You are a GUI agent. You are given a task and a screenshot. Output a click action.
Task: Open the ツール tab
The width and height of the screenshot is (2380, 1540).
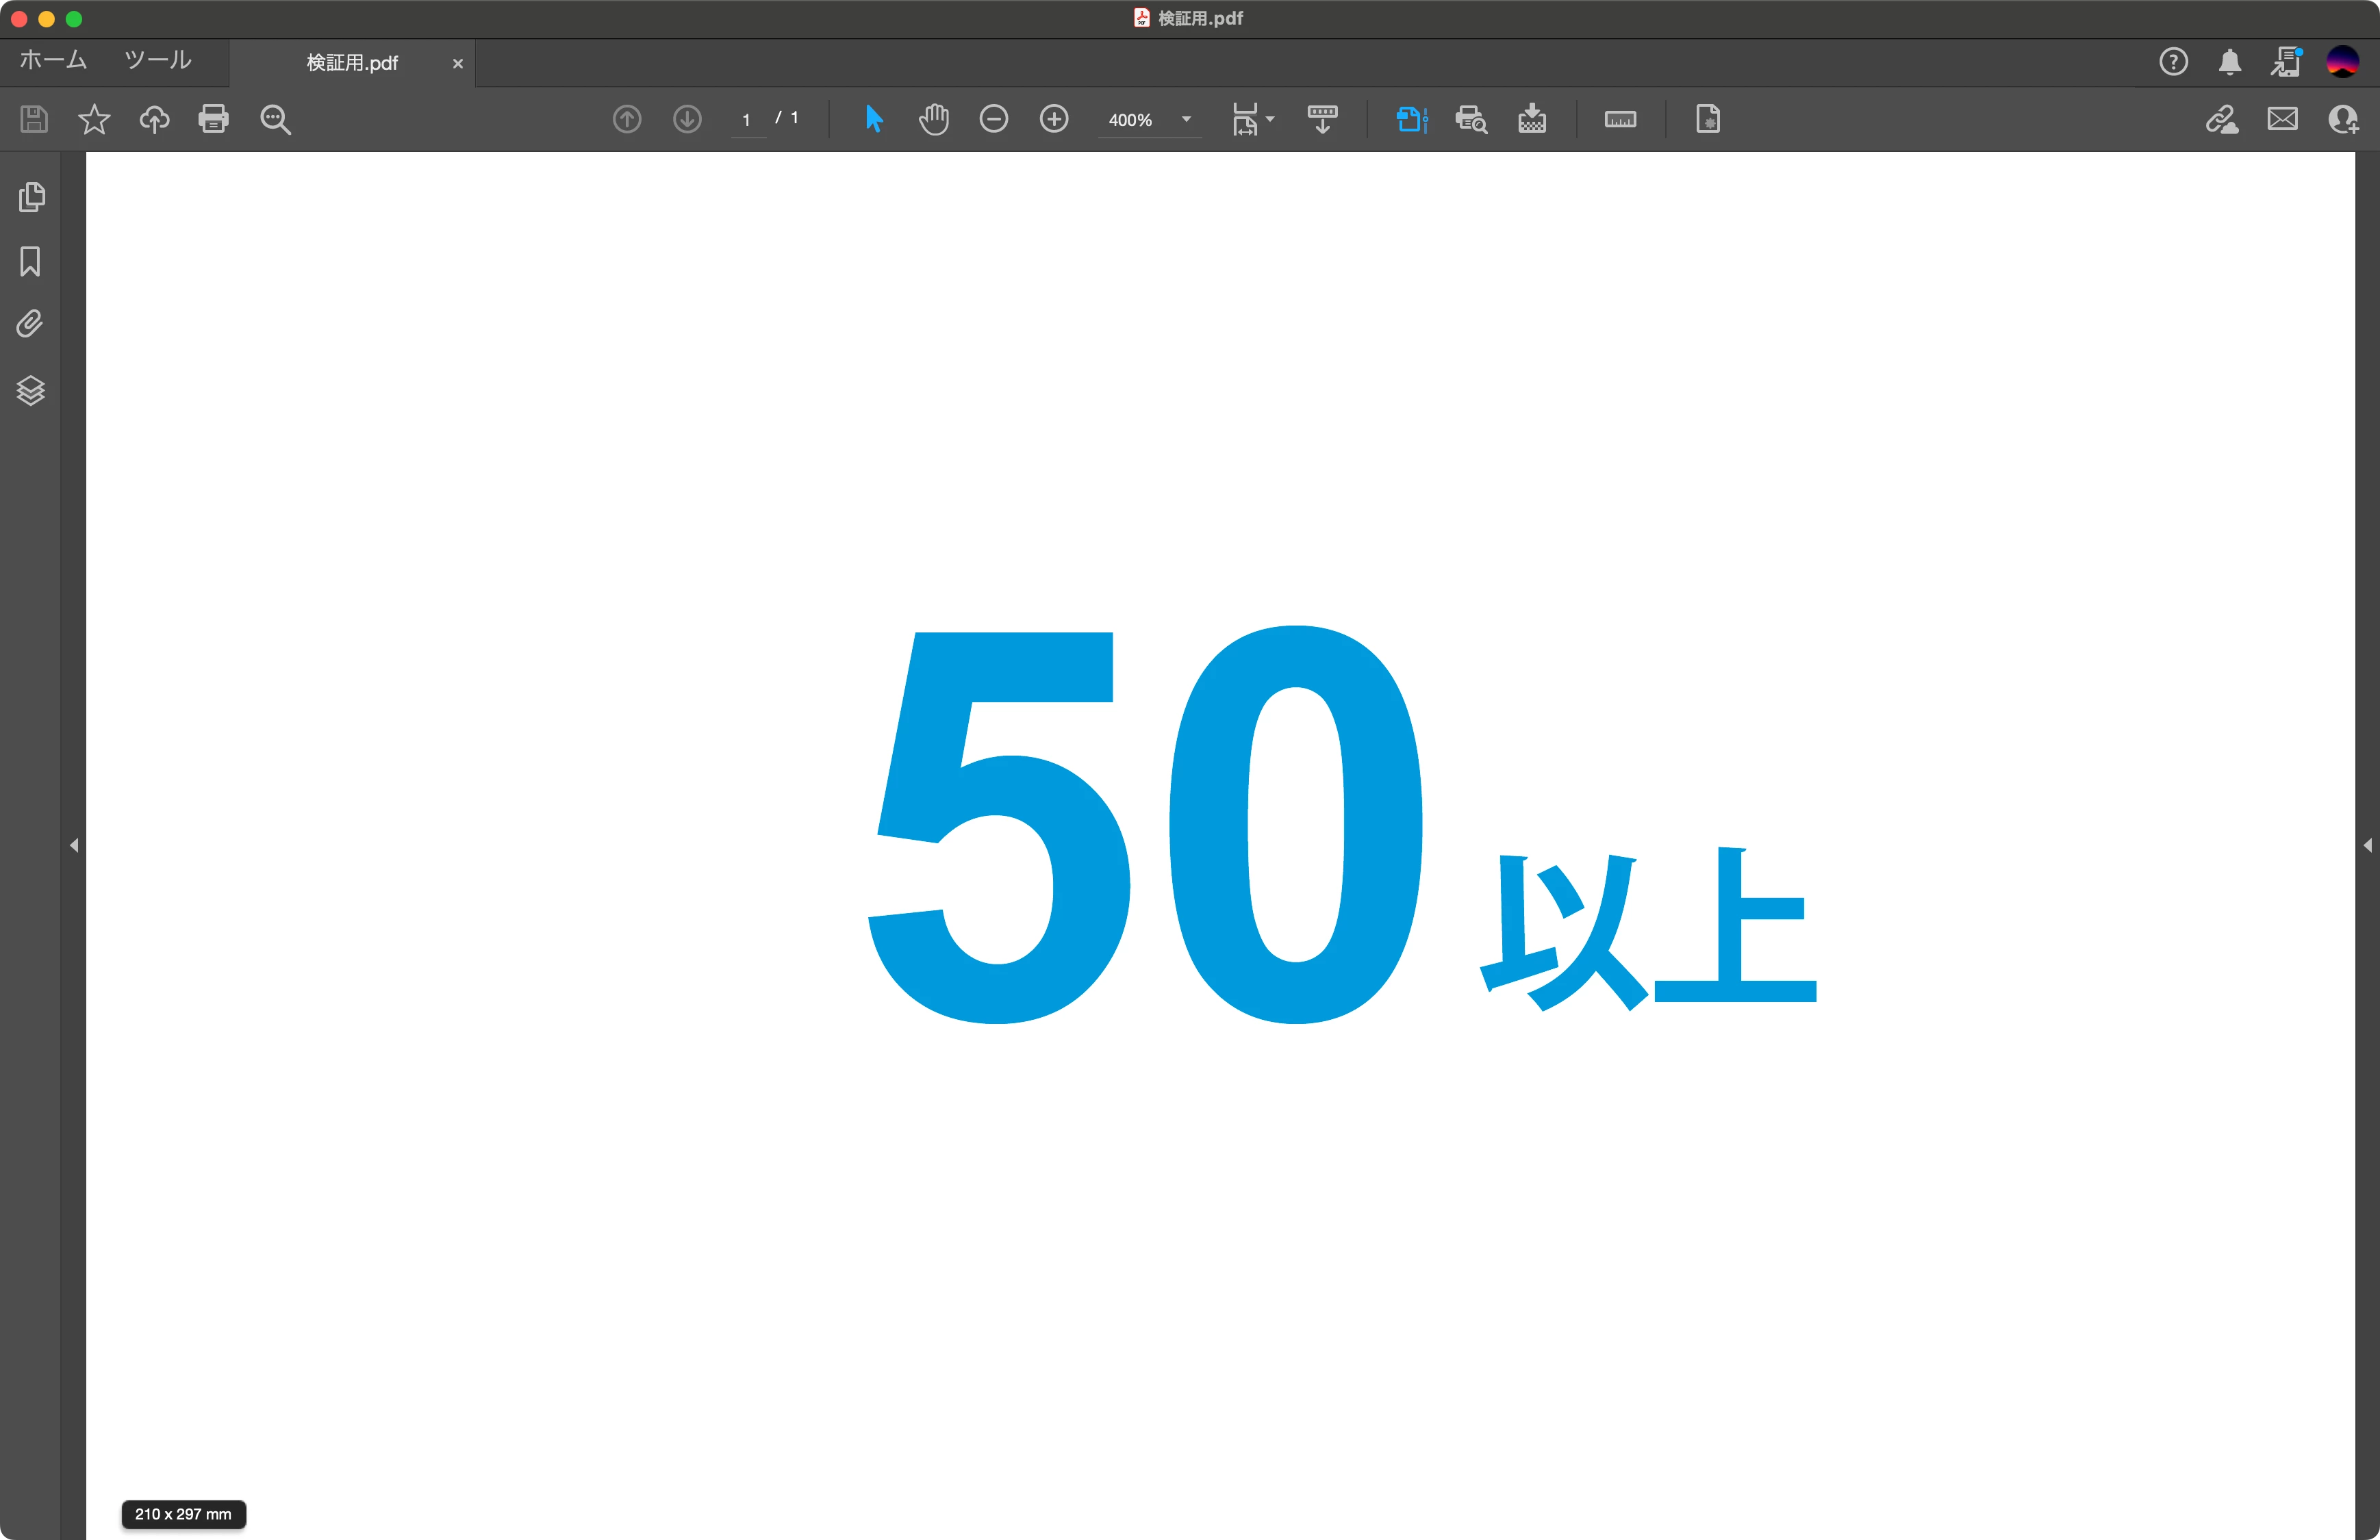(x=158, y=61)
